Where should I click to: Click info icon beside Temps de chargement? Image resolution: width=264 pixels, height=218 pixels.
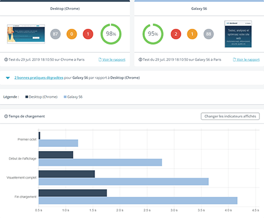(6, 116)
